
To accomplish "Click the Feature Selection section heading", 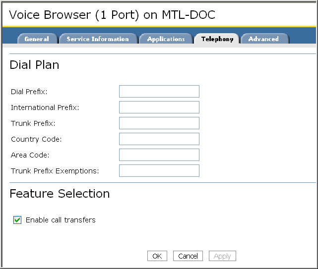I will tap(60, 194).
